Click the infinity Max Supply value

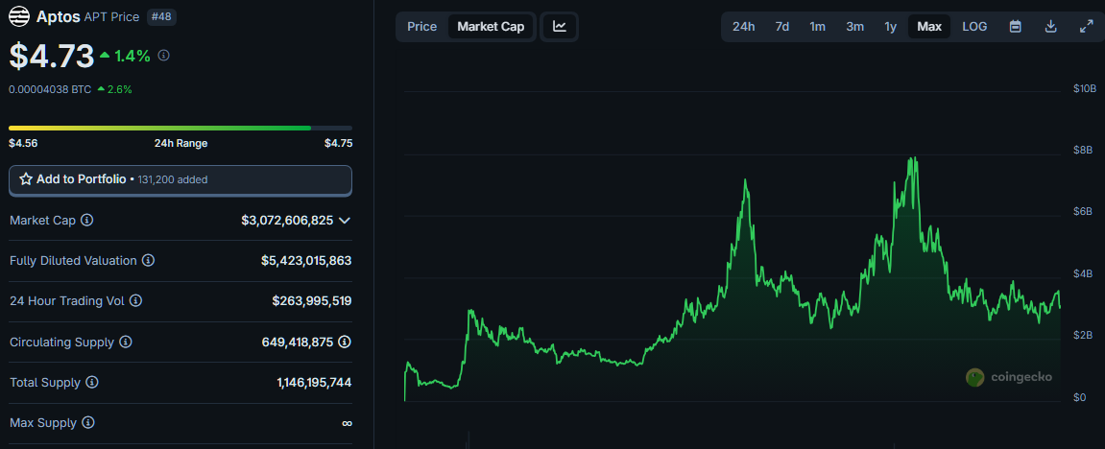(x=347, y=423)
